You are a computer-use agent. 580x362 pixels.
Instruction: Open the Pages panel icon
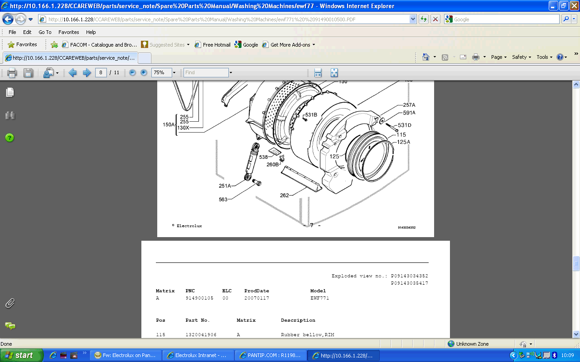pyautogui.click(x=10, y=92)
